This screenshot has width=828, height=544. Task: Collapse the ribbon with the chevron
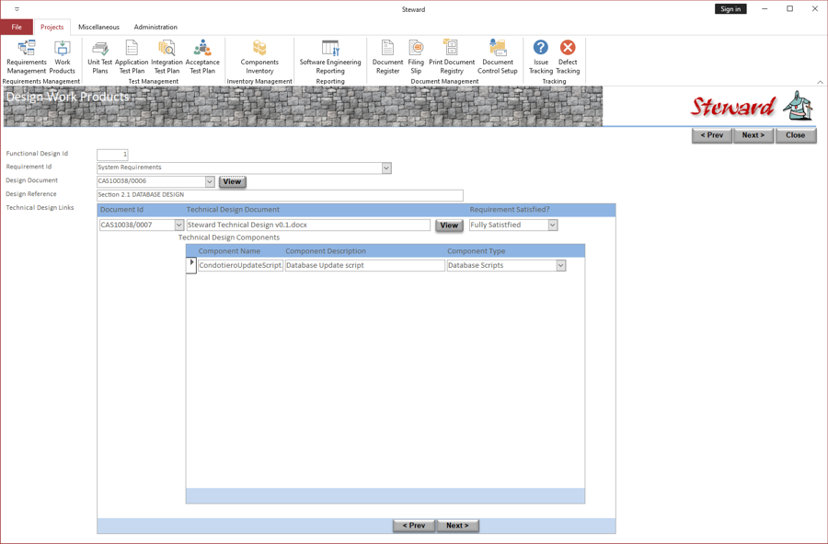(x=820, y=82)
